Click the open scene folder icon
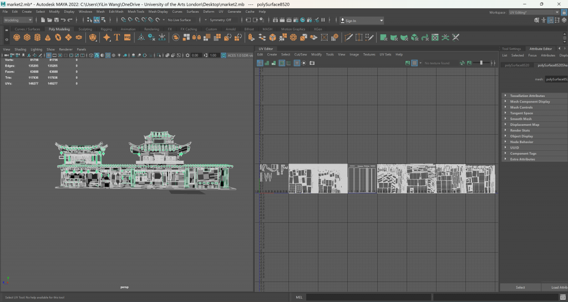The width and height of the screenshot is (568, 302). point(49,21)
